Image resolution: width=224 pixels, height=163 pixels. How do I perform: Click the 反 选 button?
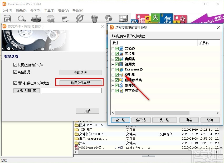pos(164,120)
